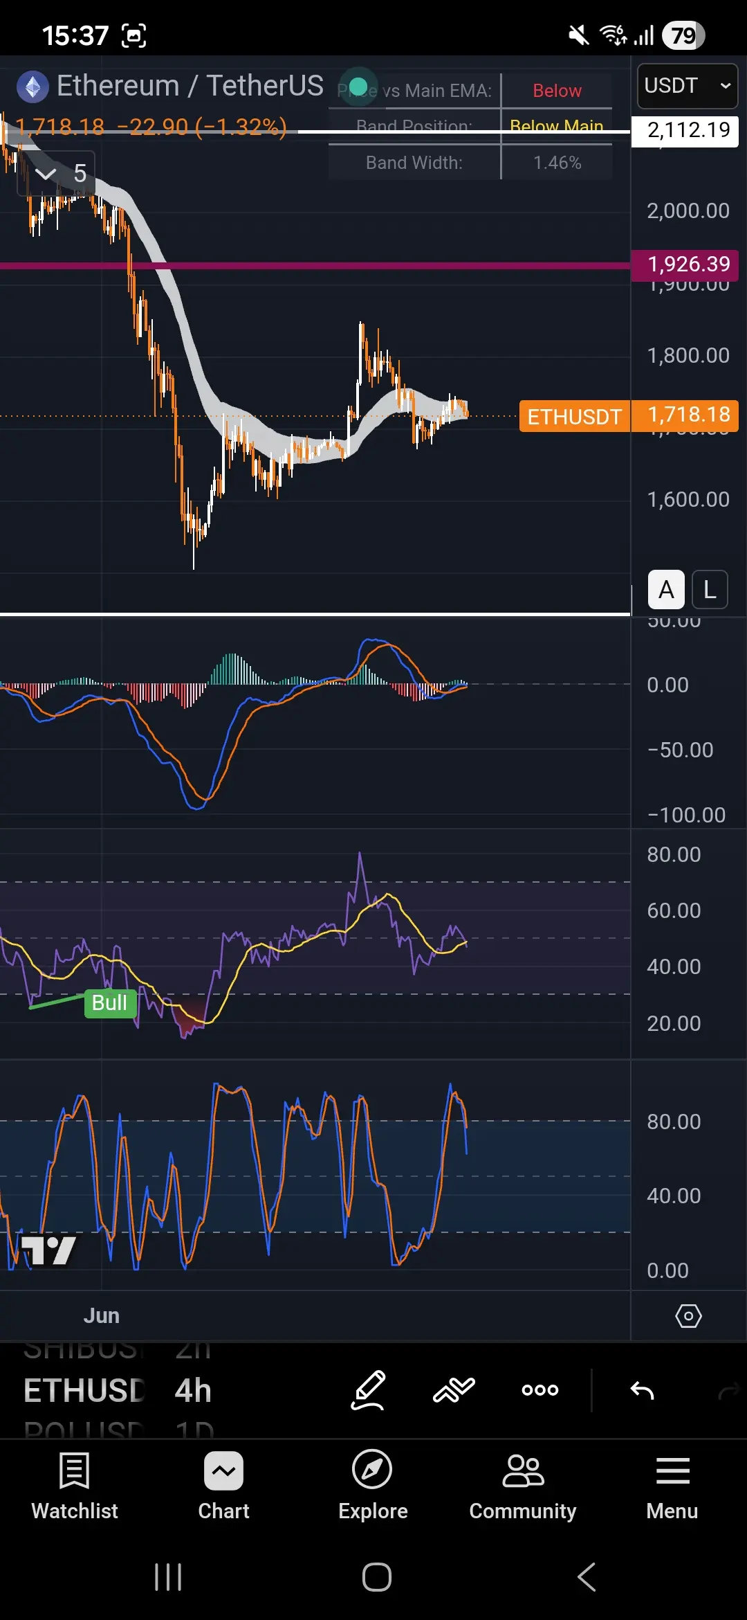Toggle logarithmic scale with the L button
The width and height of the screenshot is (747, 1620).
(710, 590)
